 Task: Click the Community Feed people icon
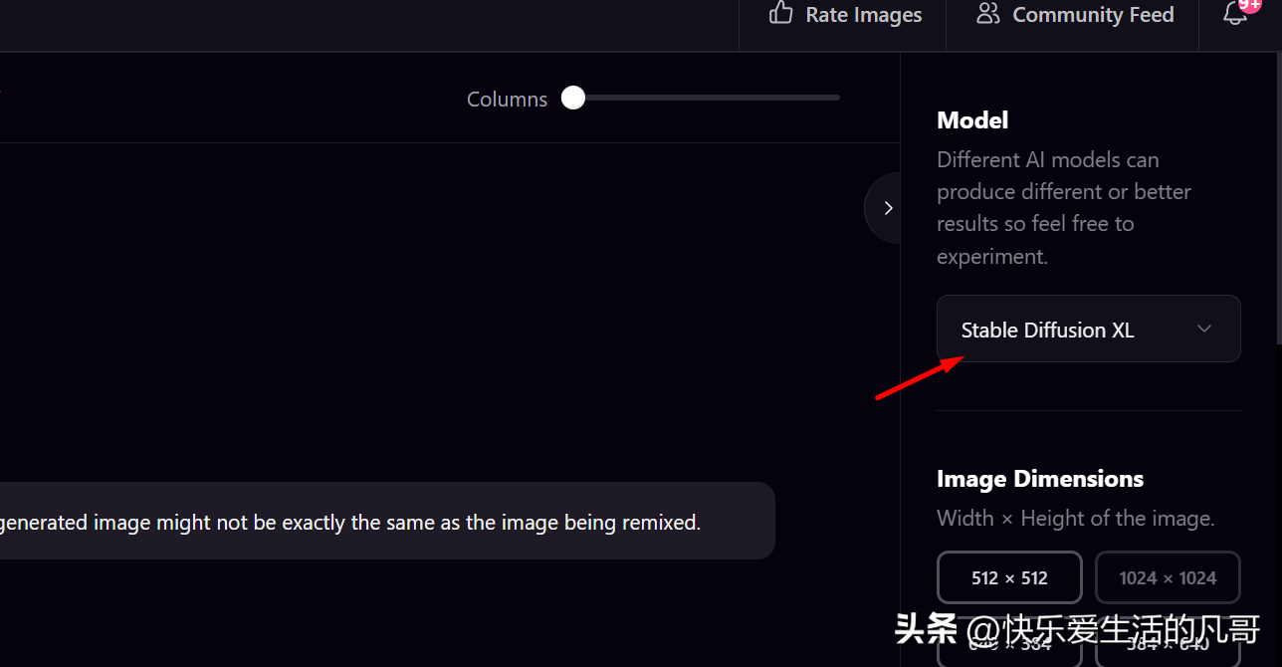point(987,14)
